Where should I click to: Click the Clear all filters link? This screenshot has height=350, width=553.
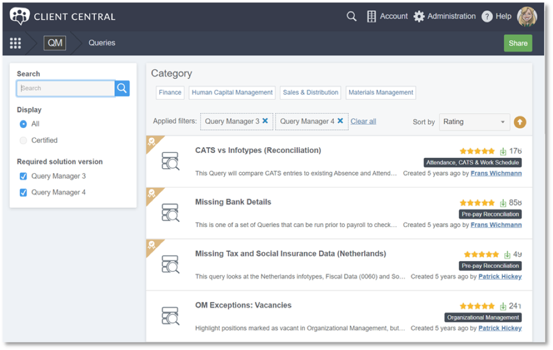pyautogui.click(x=363, y=121)
